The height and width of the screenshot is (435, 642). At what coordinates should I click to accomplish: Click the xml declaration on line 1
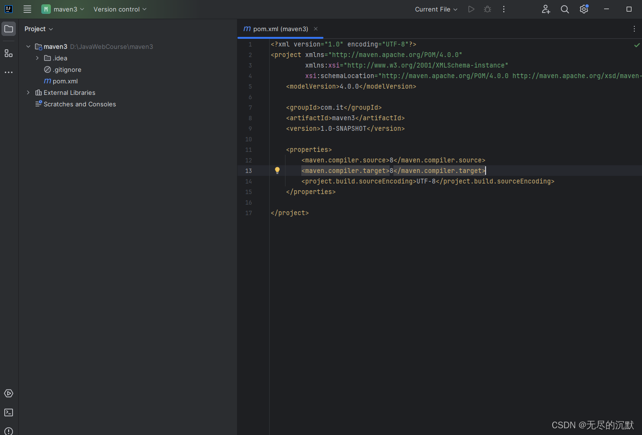(x=344, y=44)
